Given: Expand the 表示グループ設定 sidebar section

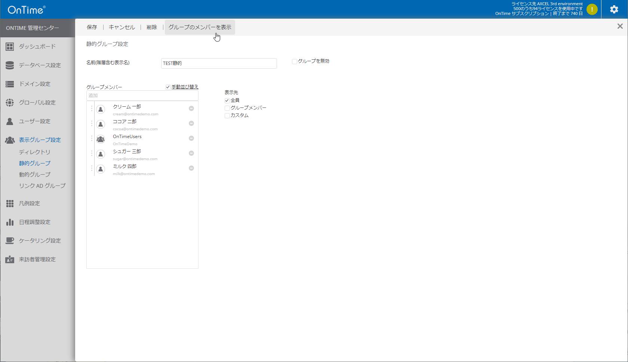Looking at the screenshot, I should click(x=40, y=140).
